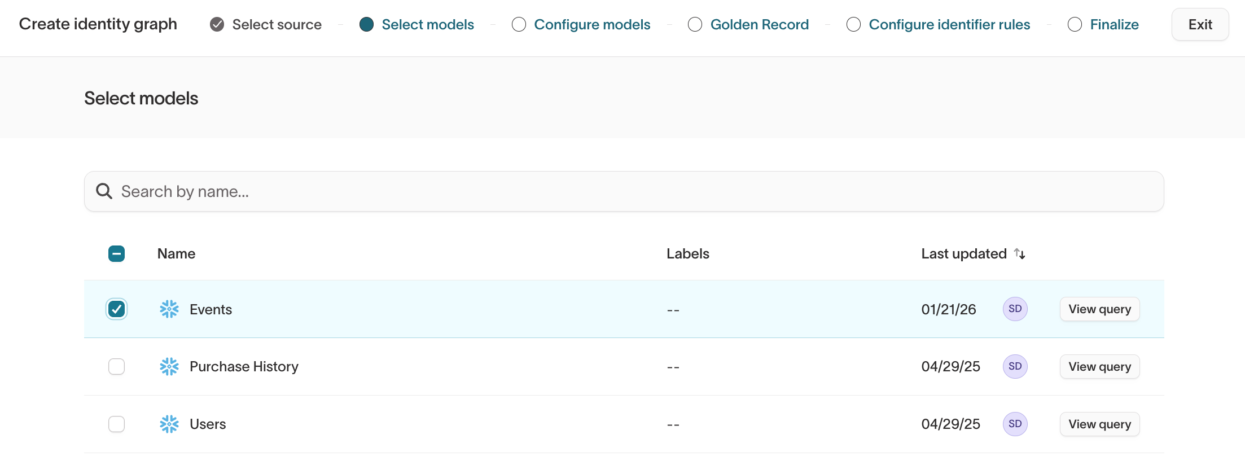Screen dimensions: 1245x465
Task: Go to the Configure models step
Action: click(591, 25)
